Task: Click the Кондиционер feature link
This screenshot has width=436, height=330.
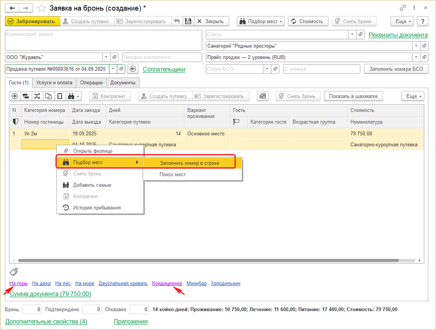Action: tap(166, 283)
